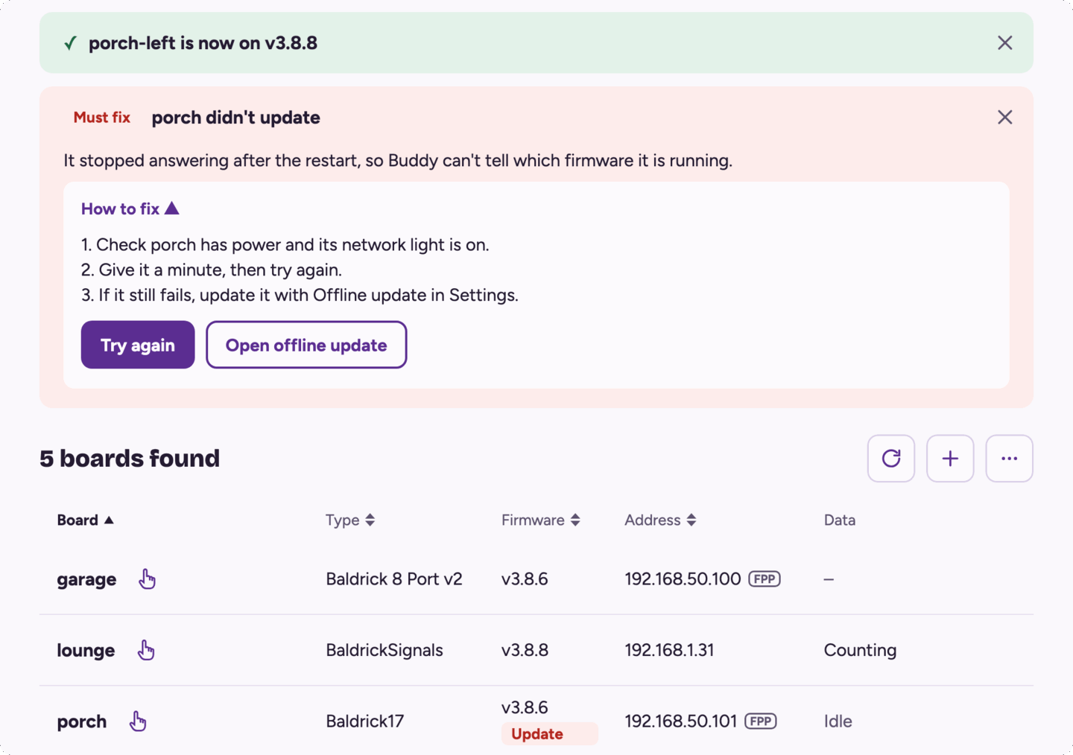The height and width of the screenshot is (755, 1073).
Task: Click the red Update badge for porch
Action: click(x=549, y=734)
